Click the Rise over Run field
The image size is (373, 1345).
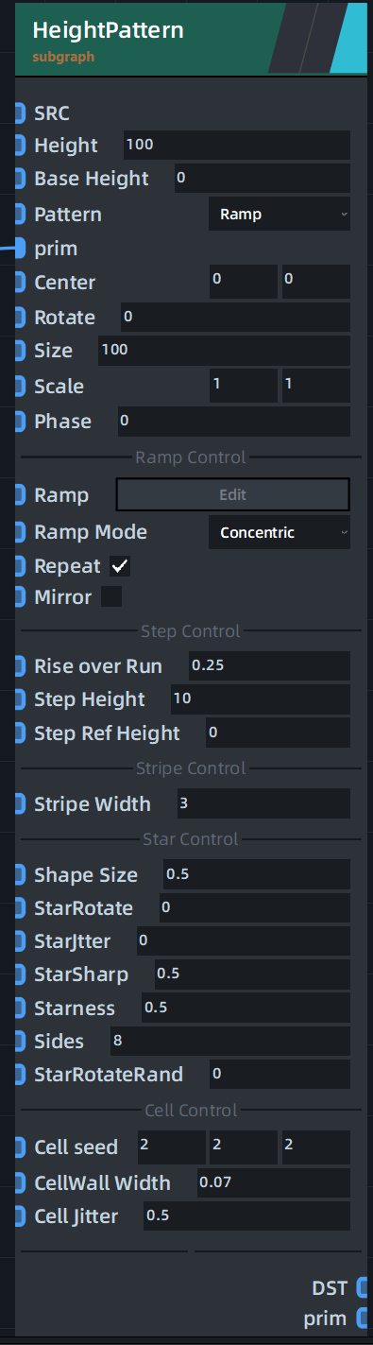pyautogui.click(x=269, y=666)
